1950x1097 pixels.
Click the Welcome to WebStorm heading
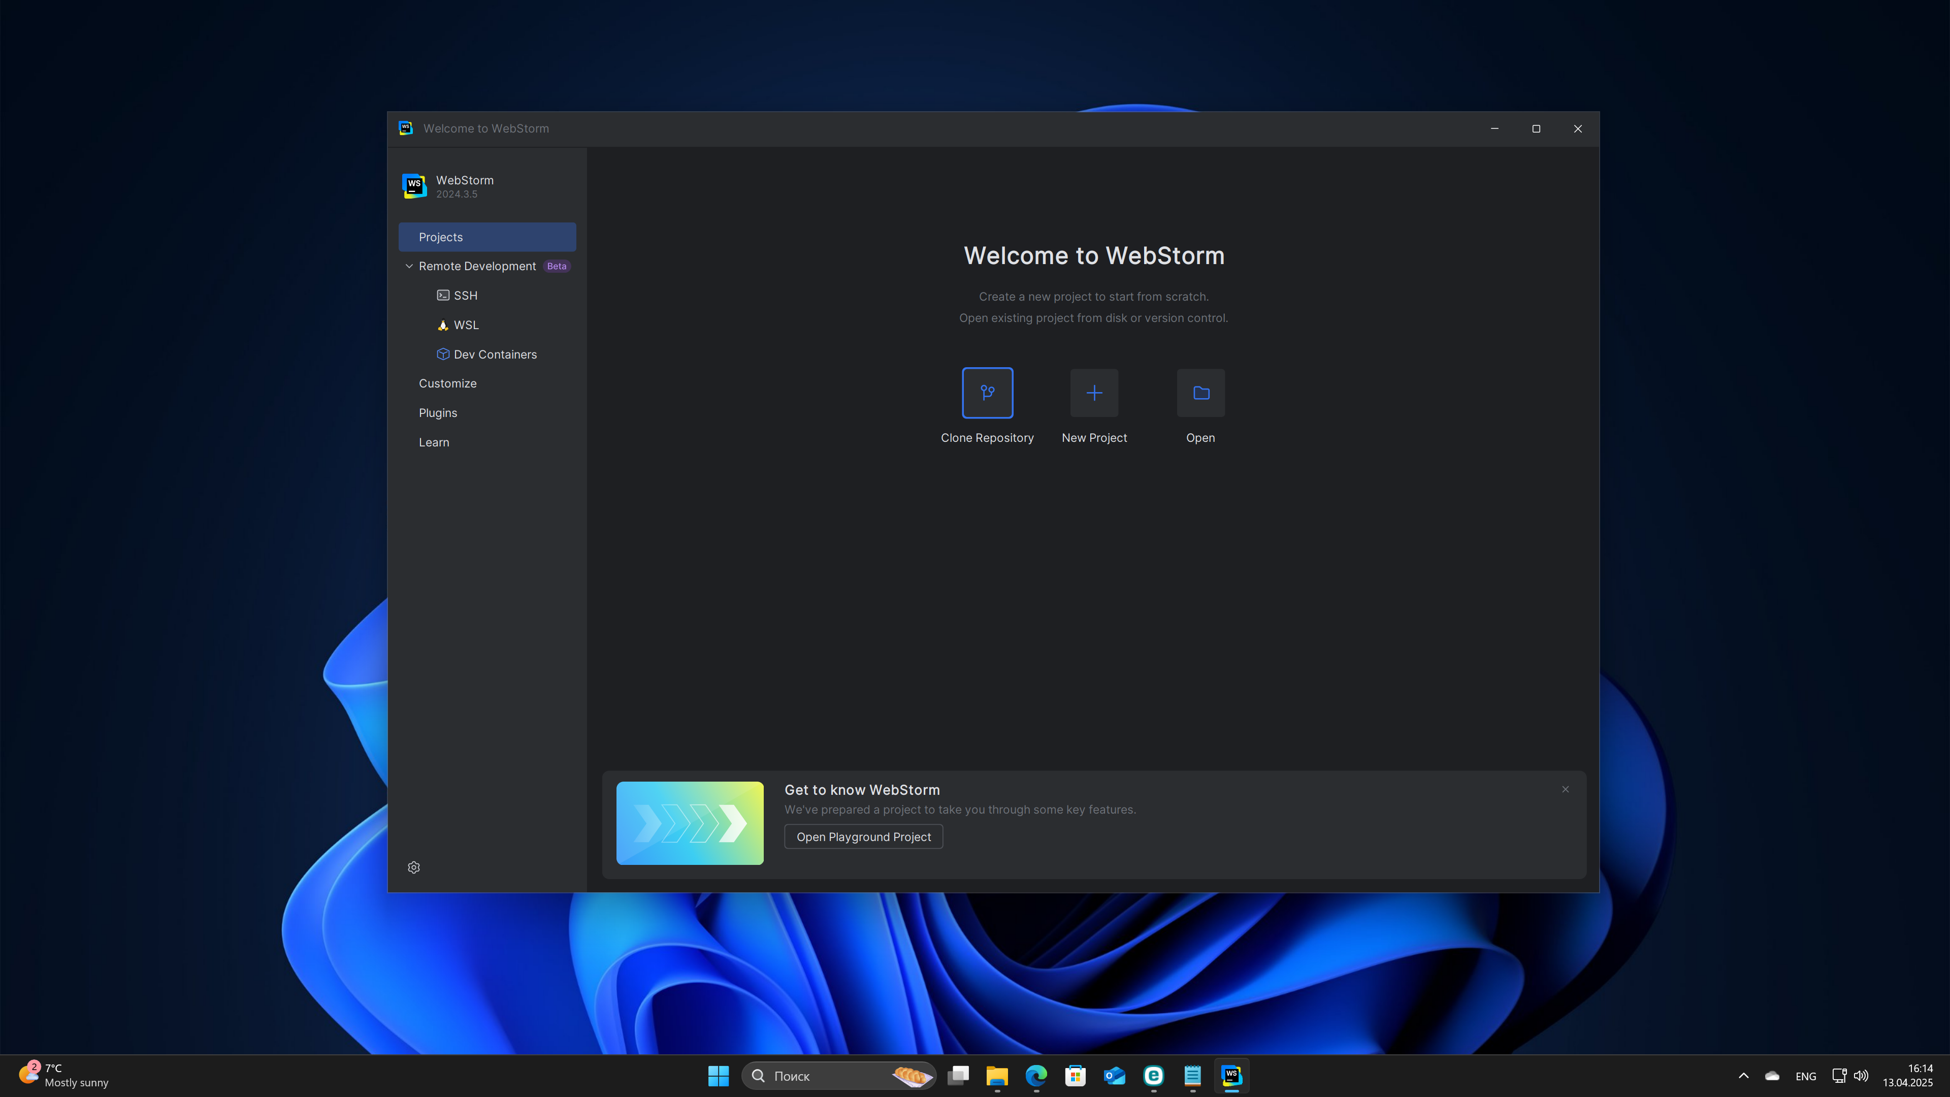[x=1094, y=255]
